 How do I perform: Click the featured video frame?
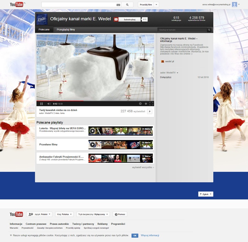click(x=95, y=68)
